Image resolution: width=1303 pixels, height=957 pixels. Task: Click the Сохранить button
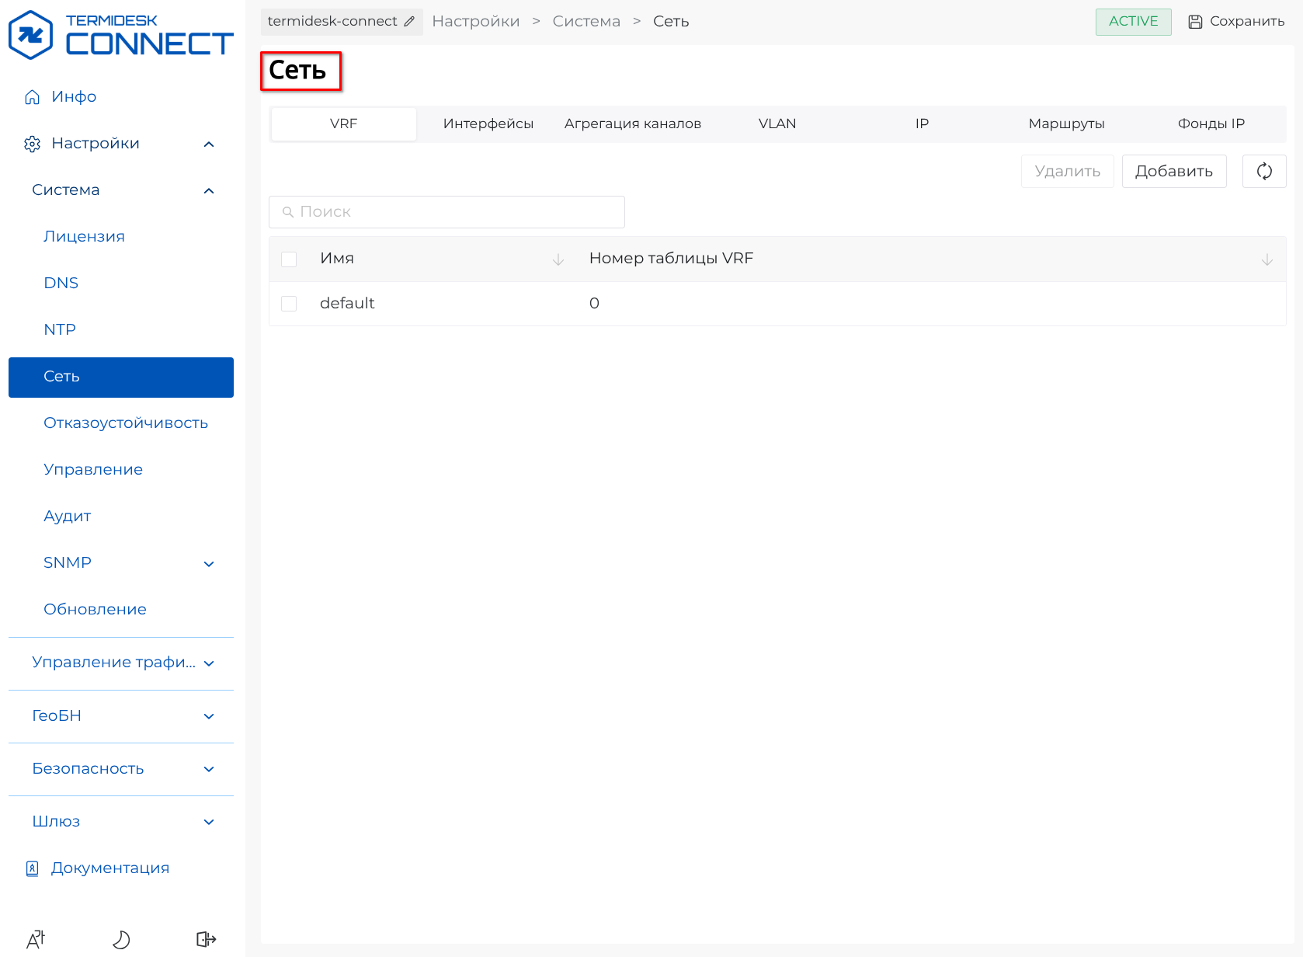(1236, 22)
